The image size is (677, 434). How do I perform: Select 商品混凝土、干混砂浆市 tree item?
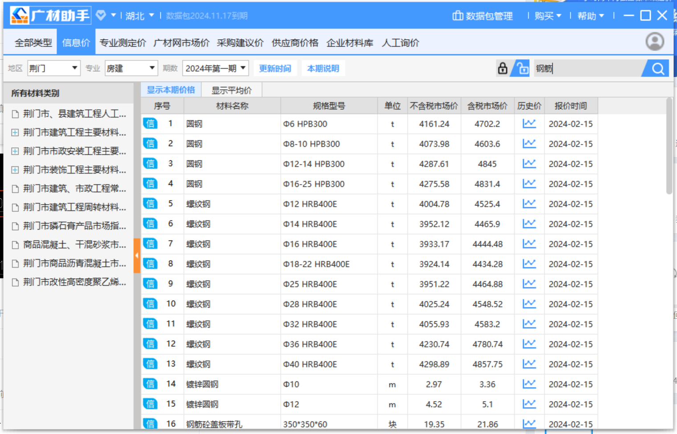(x=69, y=245)
